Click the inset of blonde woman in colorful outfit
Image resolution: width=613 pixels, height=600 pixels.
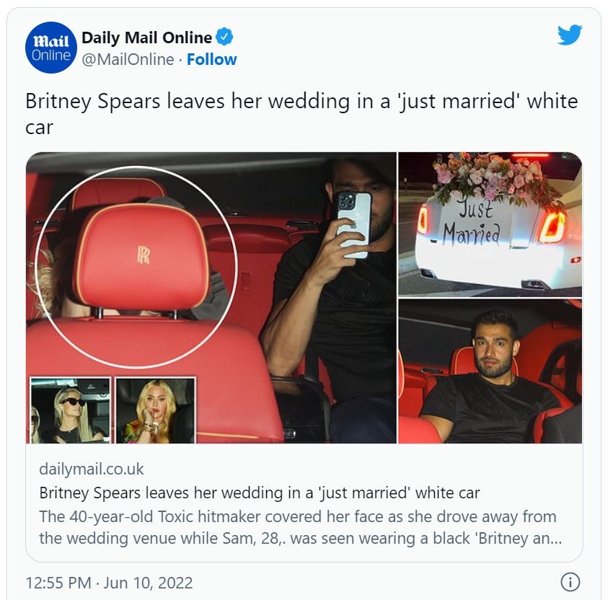(x=156, y=410)
